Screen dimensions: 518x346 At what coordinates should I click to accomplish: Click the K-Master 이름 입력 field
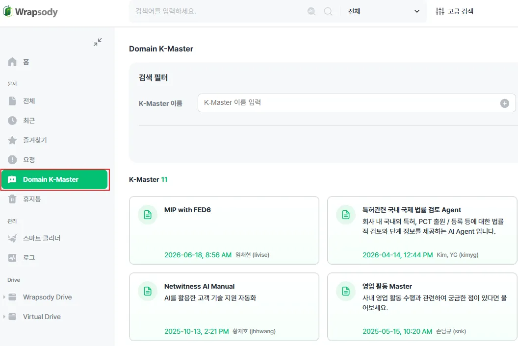tap(357, 103)
